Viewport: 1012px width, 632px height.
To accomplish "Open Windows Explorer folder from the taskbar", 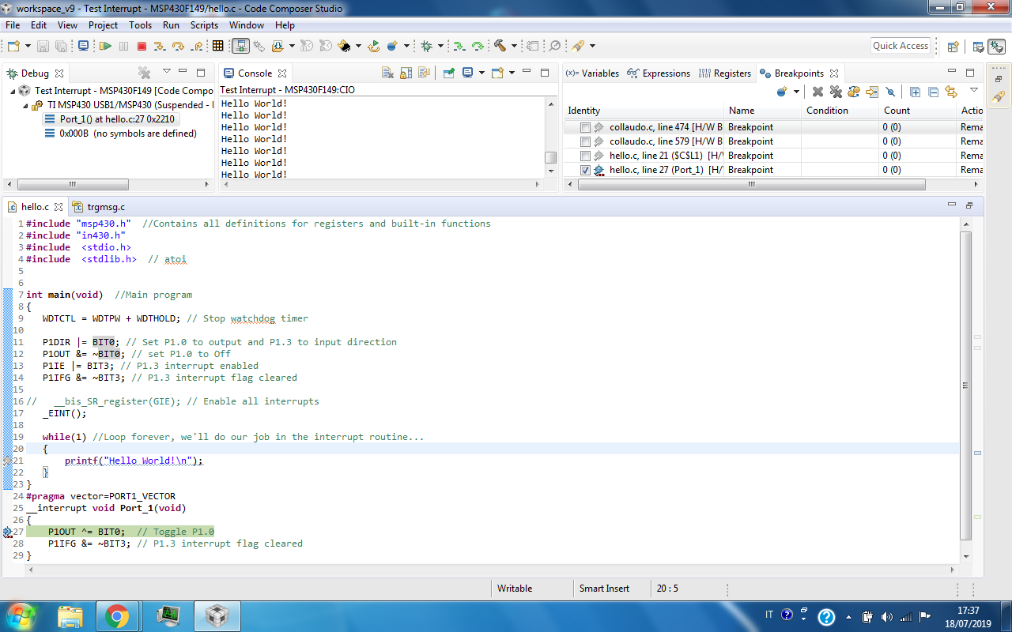I will coord(70,616).
